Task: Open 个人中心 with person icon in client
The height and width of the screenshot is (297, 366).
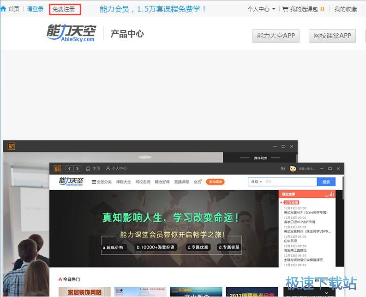Action: [x=116, y=169]
